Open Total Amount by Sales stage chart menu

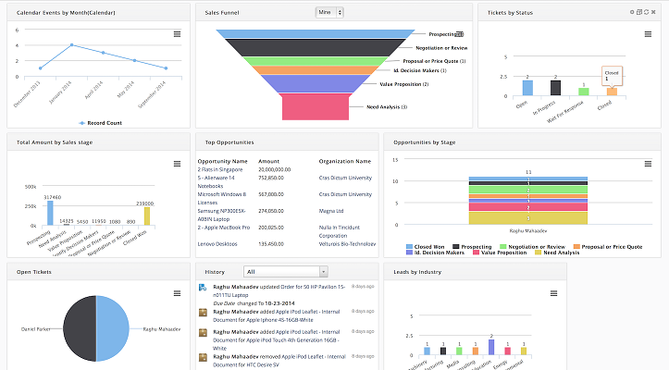pyautogui.click(x=178, y=164)
